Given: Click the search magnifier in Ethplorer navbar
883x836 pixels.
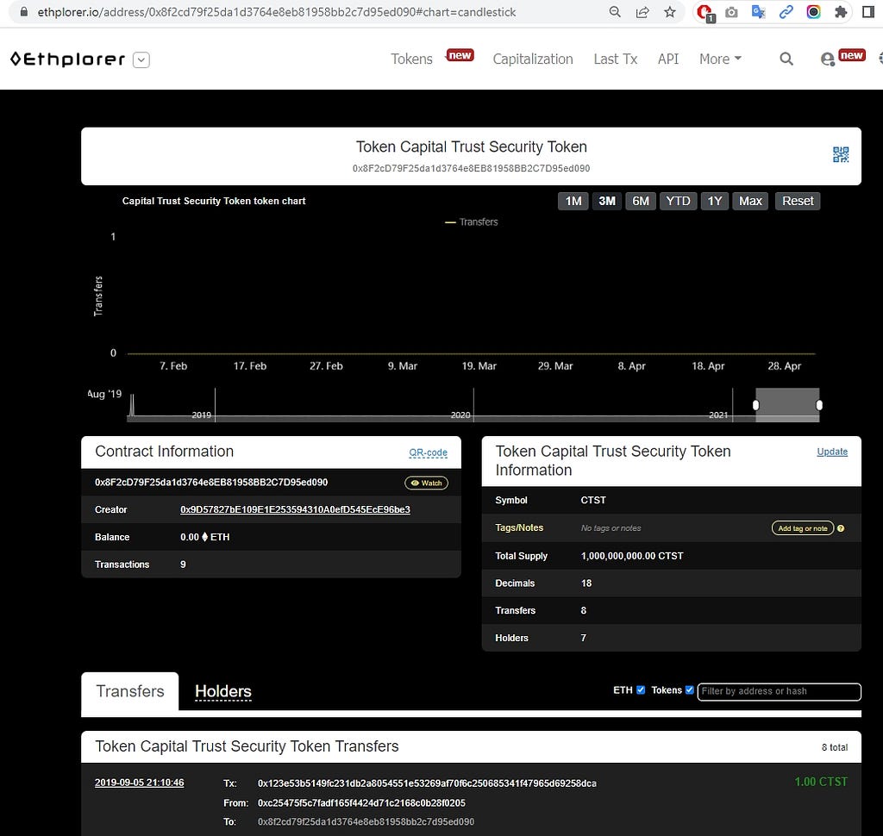Looking at the screenshot, I should 786,59.
